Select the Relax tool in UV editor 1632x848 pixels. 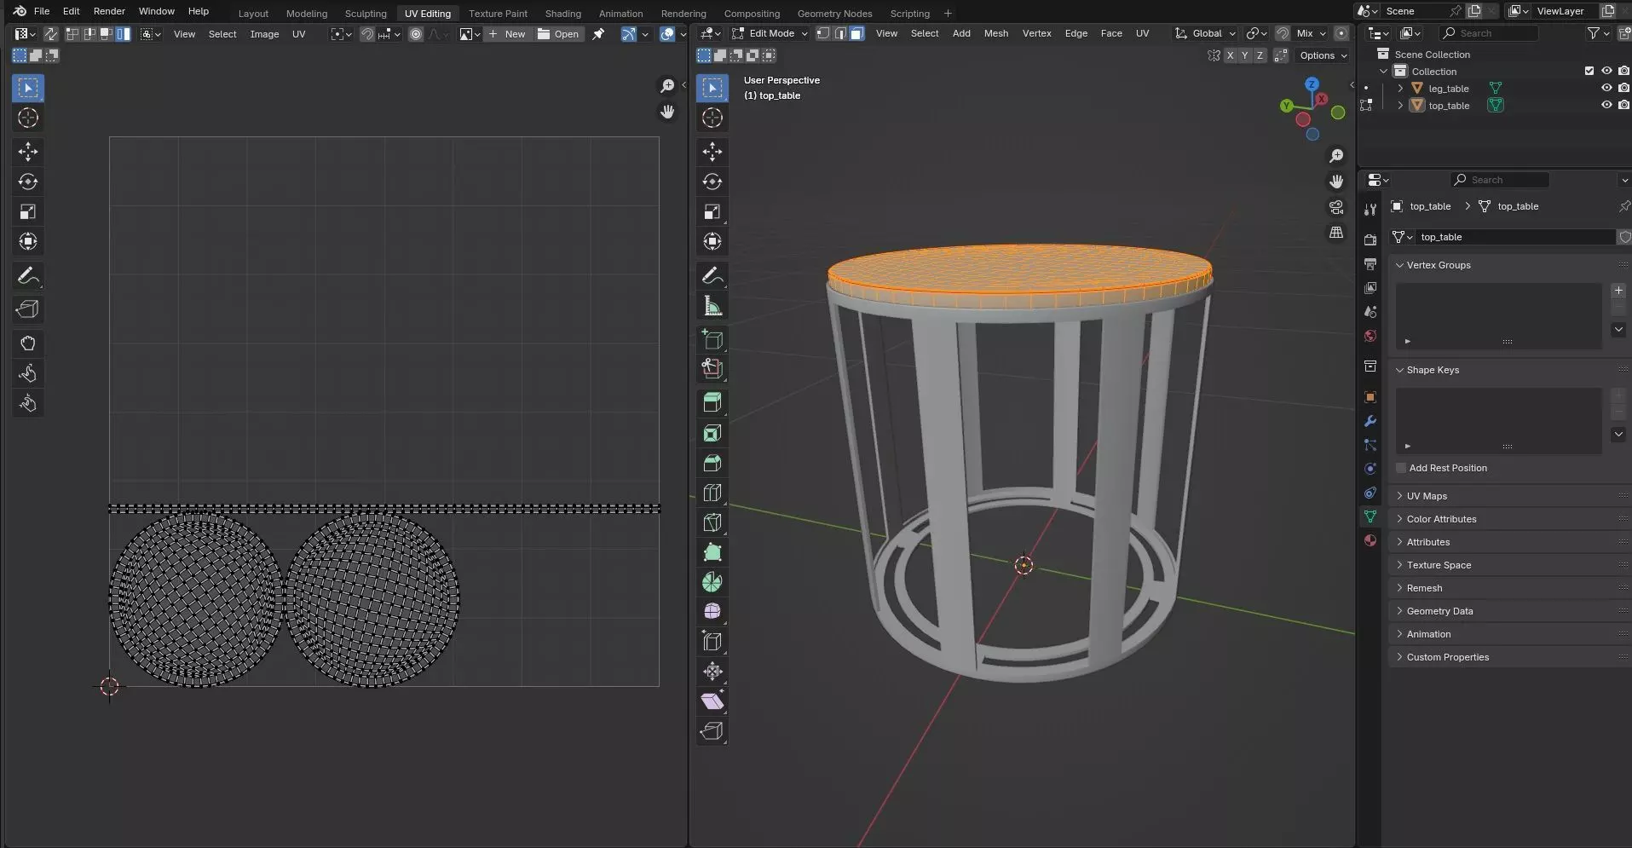[x=28, y=373]
